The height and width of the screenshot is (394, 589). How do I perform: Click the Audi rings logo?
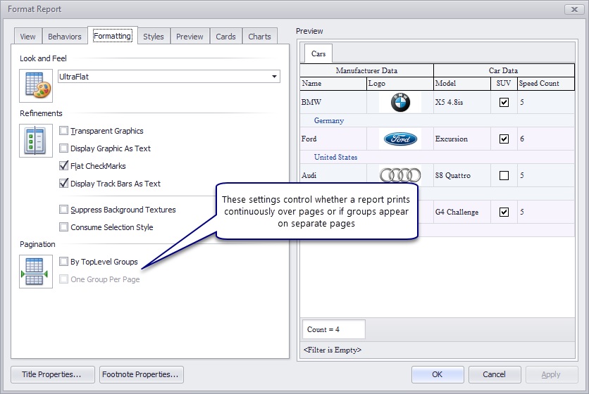pyautogui.click(x=400, y=176)
